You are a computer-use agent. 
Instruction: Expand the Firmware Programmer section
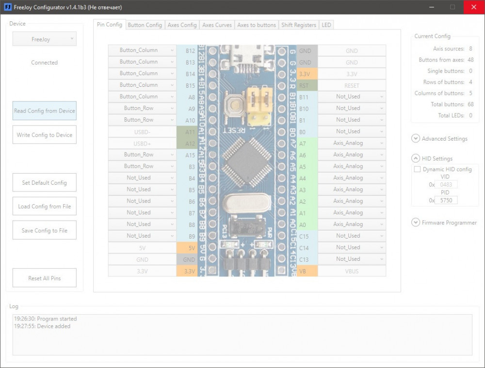(416, 223)
